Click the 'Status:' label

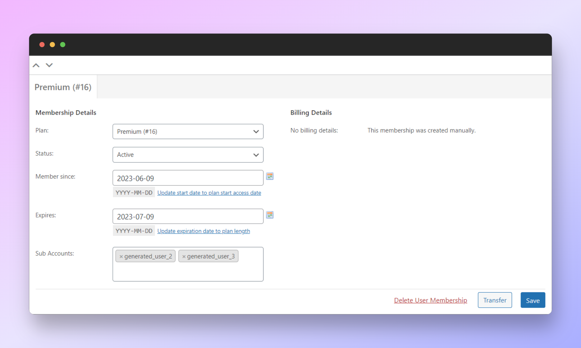(44, 154)
